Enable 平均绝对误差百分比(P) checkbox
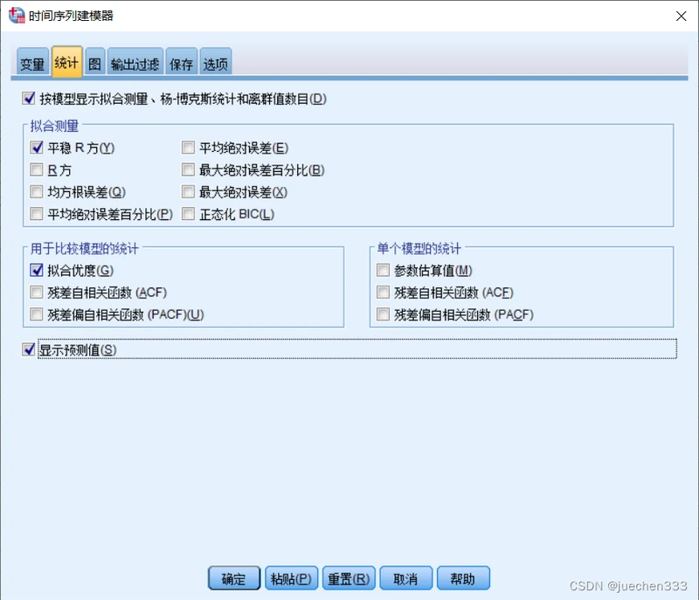Viewport: 699px width, 600px height. point(37,214)
